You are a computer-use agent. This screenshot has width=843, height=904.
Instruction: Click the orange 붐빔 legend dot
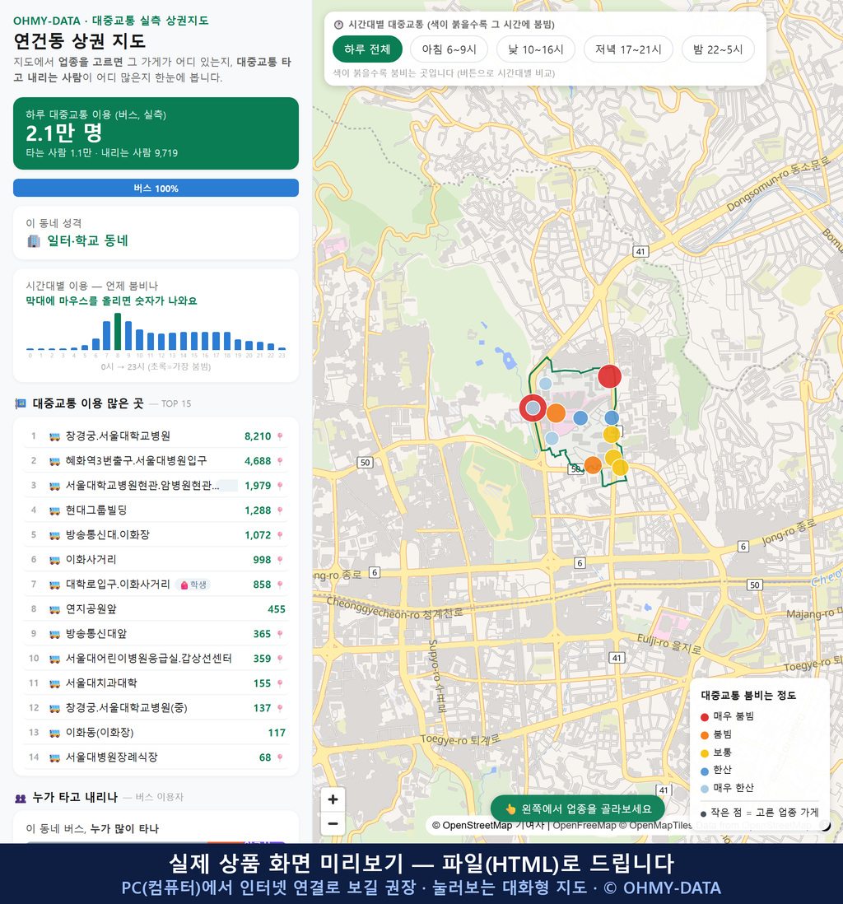[x=704, y=735]
